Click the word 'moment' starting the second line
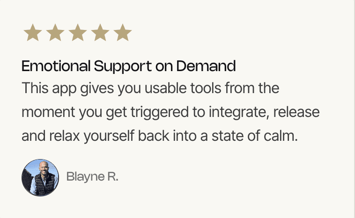355x218 pixels. [x=48, y=112]
